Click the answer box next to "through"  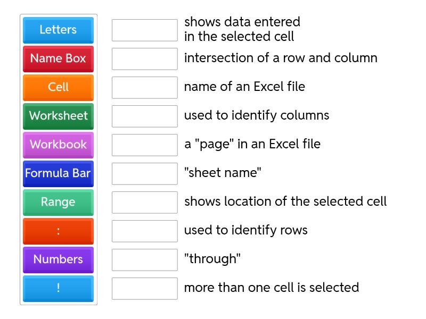click(144, 260)
